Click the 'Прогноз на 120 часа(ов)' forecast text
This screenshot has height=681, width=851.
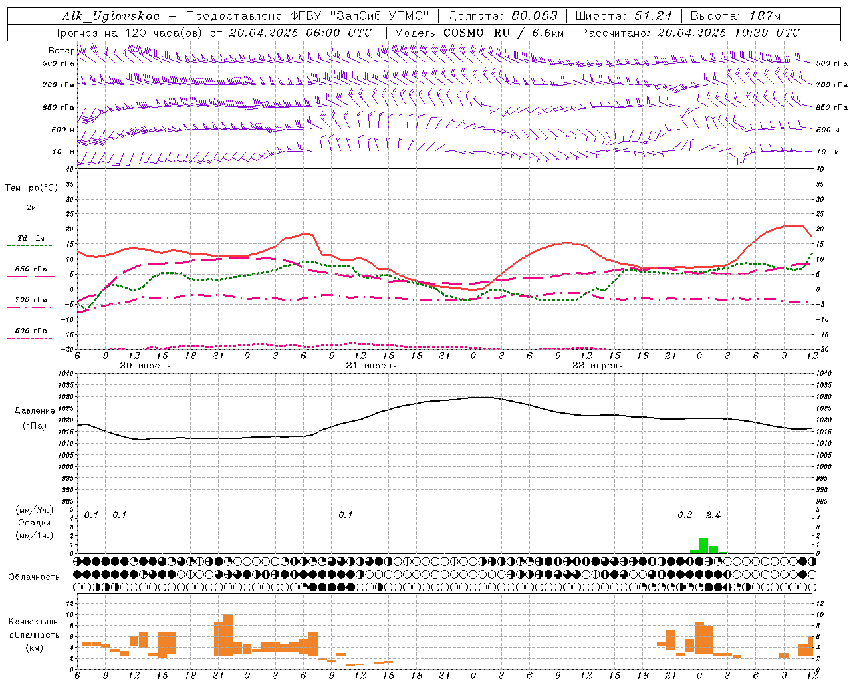click(128, 33)
